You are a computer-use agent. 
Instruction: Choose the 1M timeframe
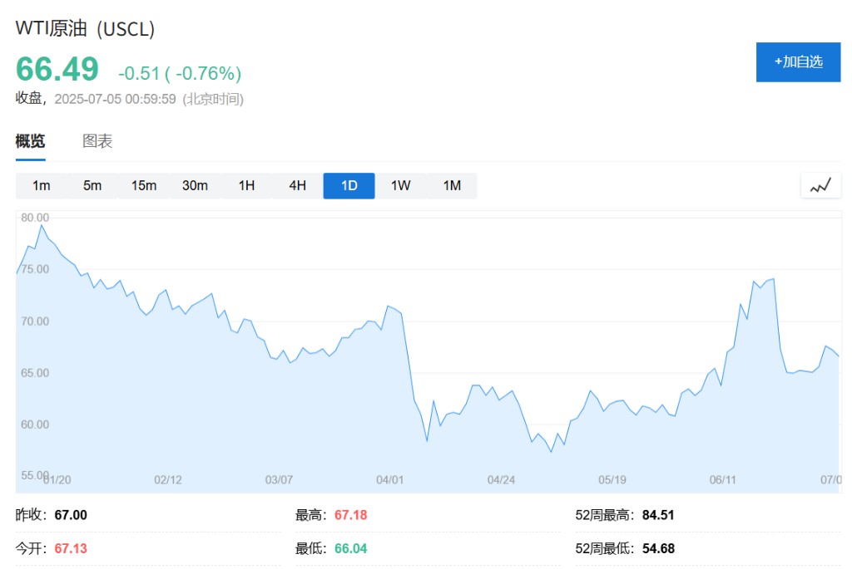coord(452,186)
